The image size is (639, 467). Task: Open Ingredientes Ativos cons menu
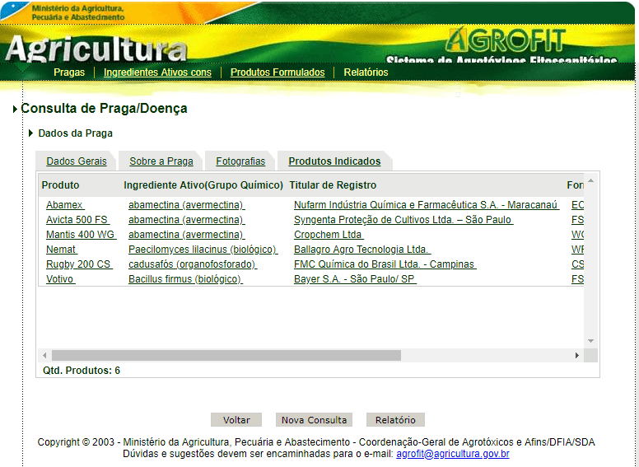click(x=157, y=72)
